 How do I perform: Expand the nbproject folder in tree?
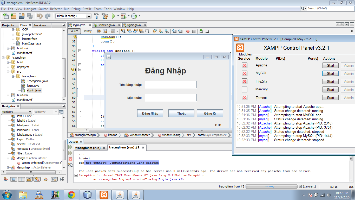point(8,67)
